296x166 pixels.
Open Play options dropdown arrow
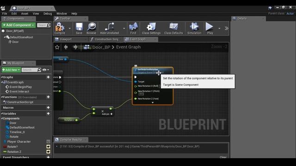219,29
